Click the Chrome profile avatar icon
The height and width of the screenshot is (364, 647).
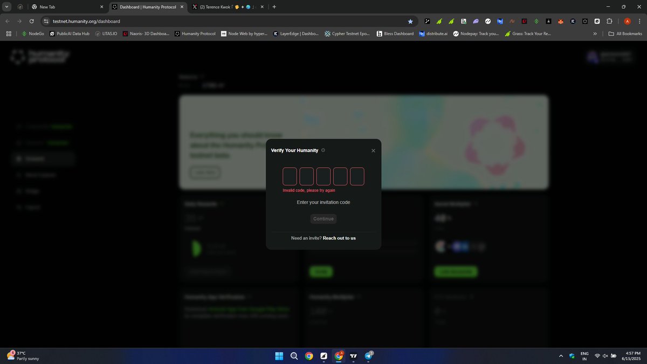tap(627, 22)
